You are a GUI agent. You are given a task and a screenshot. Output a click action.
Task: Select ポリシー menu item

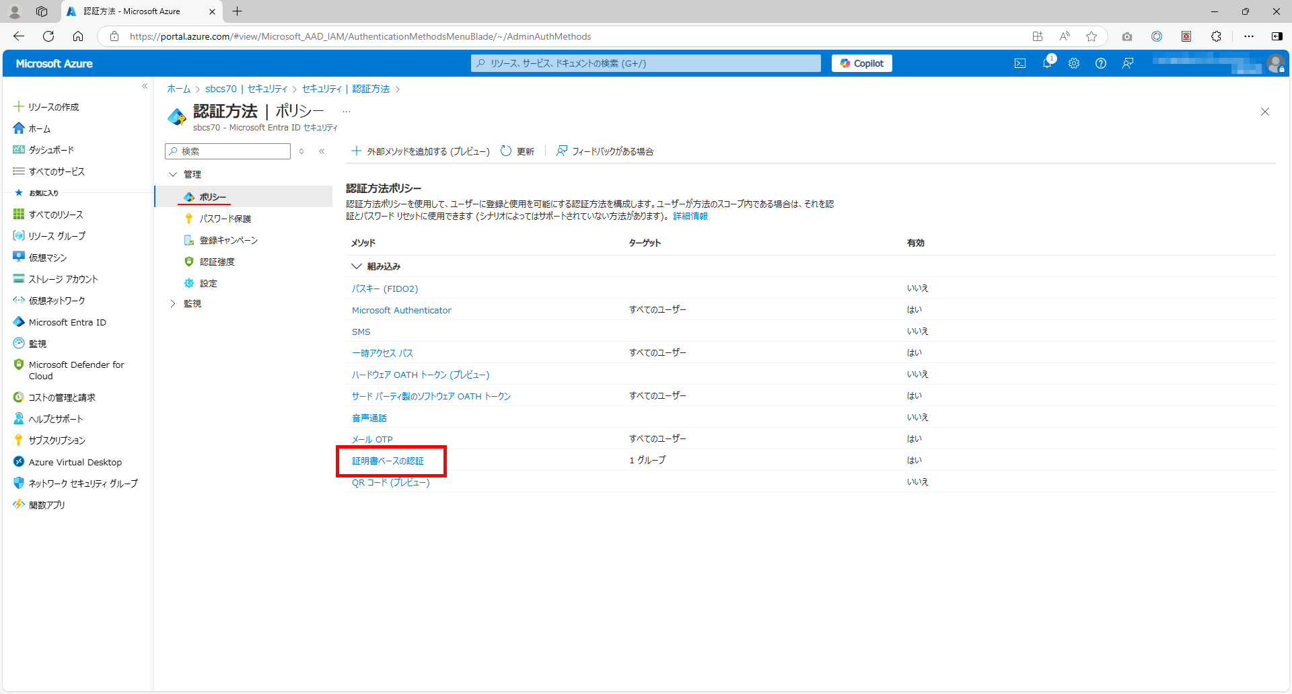[244, 197]
